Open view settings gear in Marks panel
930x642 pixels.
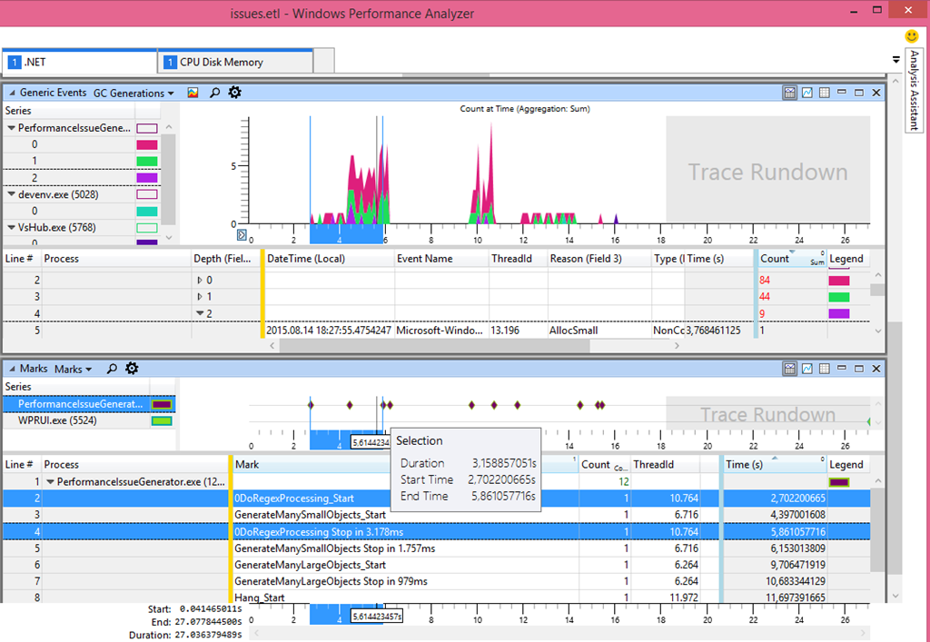tap(132, 369)
